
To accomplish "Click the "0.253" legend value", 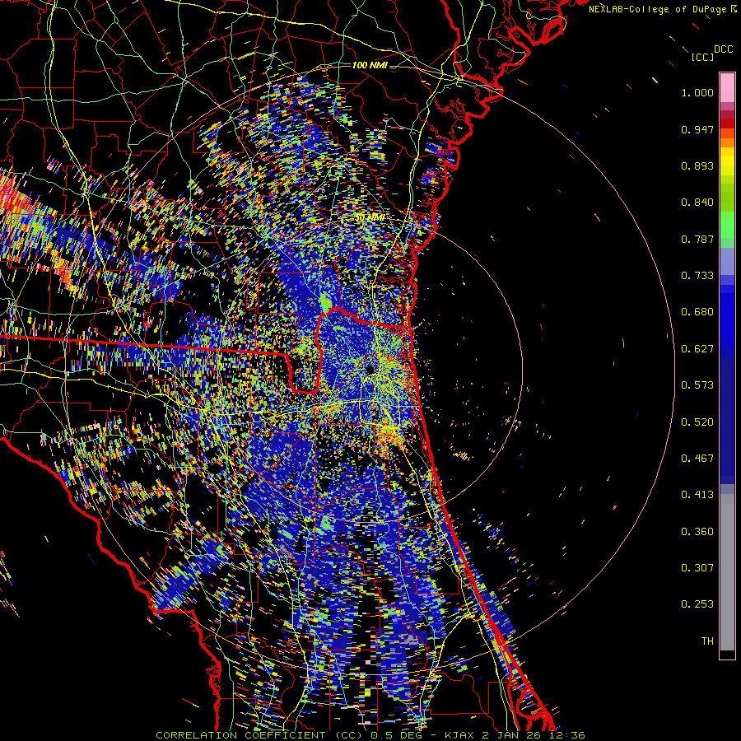I will click(697, 604).
